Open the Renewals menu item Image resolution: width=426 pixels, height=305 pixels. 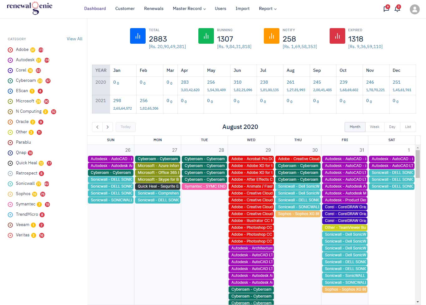coord(154,9)
